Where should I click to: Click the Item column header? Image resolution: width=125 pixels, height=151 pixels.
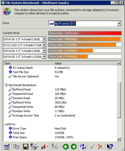[28, 63]
